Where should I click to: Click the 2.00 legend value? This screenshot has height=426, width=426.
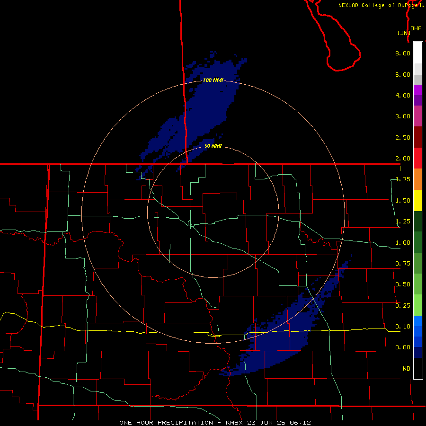[403, 159]
